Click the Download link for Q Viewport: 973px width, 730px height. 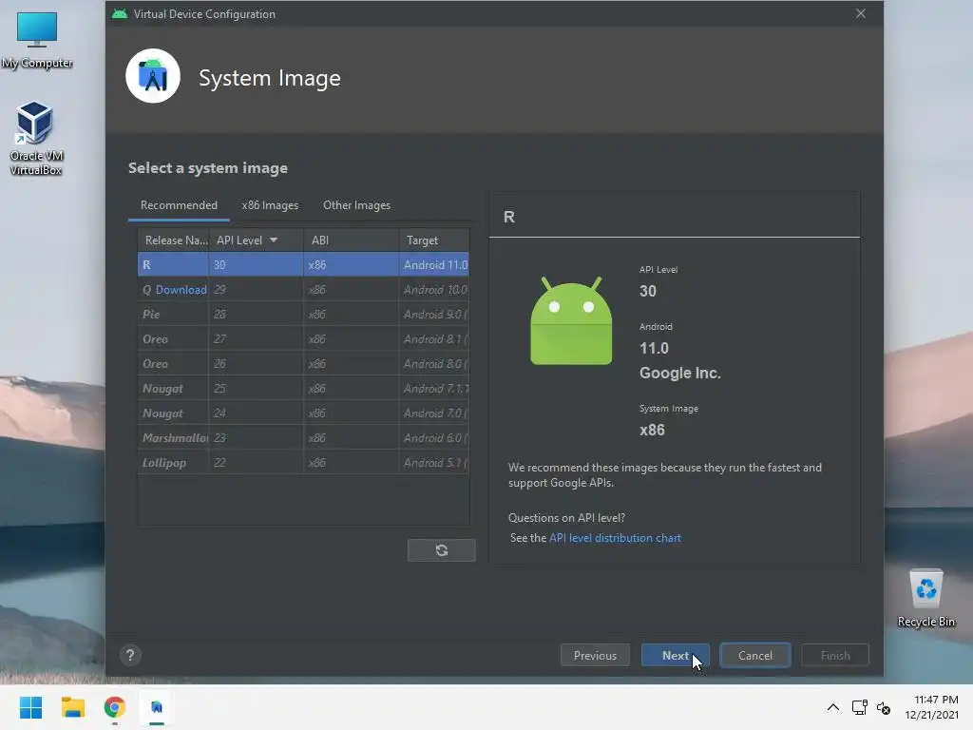point(181,290)
